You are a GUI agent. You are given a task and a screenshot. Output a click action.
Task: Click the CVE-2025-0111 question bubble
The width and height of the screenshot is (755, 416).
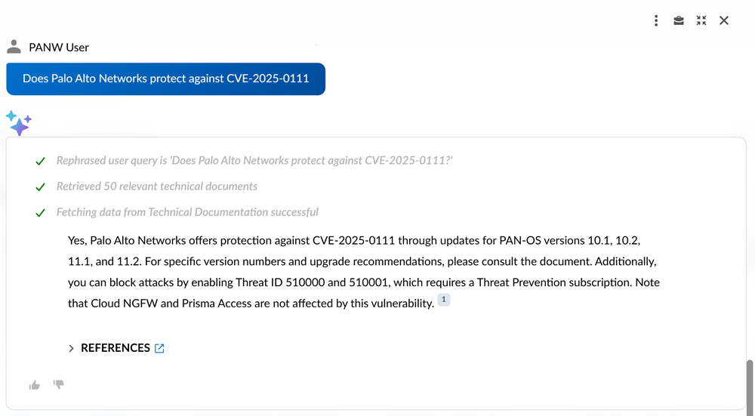[165, 79]
